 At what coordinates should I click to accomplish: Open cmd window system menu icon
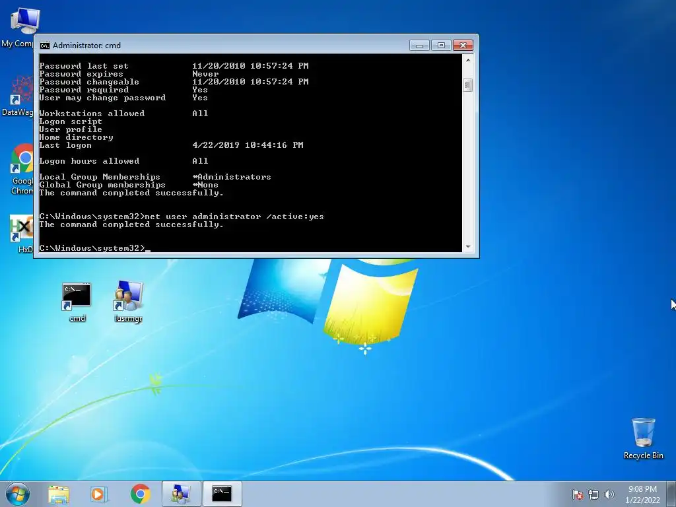pyautogui.click(x=45, y=46)
